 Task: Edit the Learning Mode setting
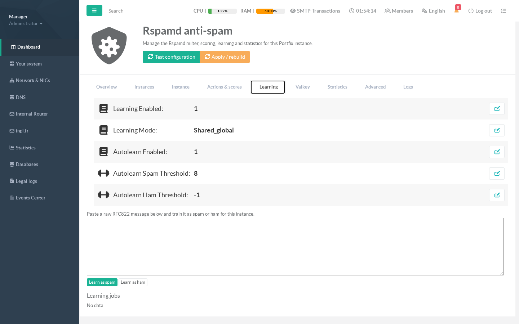click(497, 130)
